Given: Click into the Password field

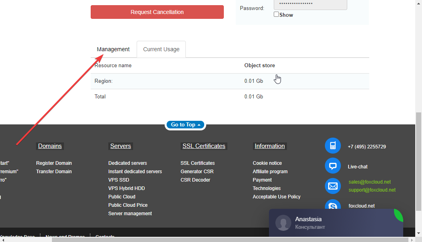Looking at the screenshot, I should pos(310,4).
